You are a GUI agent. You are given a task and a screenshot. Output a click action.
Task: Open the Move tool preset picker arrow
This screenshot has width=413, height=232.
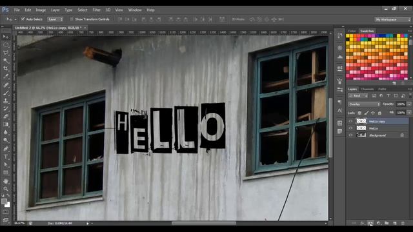point(15,19)
